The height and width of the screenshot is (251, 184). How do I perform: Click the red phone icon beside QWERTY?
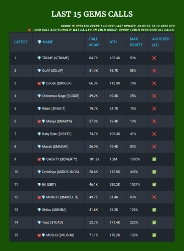39,159
